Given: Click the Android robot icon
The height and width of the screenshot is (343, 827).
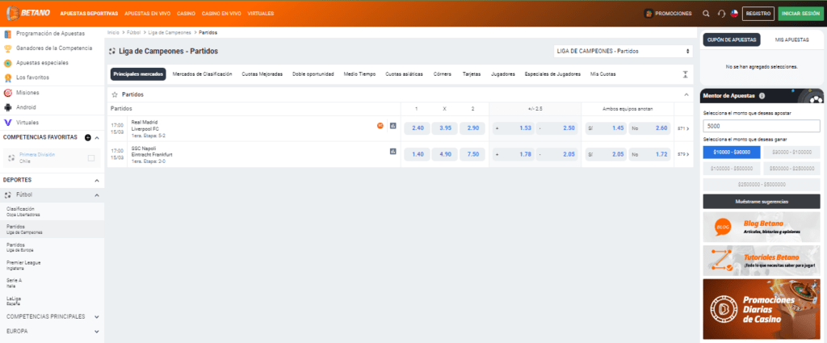Looking at the screenshot, I should click(8, 107).
